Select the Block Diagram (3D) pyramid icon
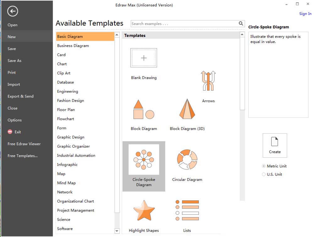The image size is (314, 237). click(187, 109)
